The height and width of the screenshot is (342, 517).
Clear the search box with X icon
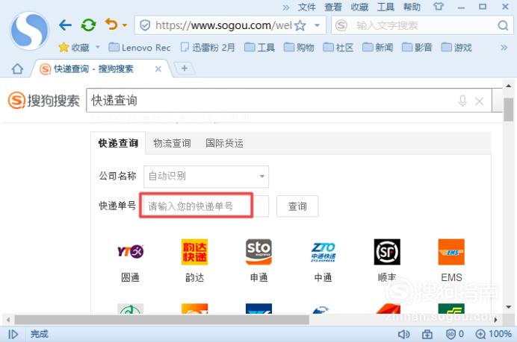tap(479, 101)
